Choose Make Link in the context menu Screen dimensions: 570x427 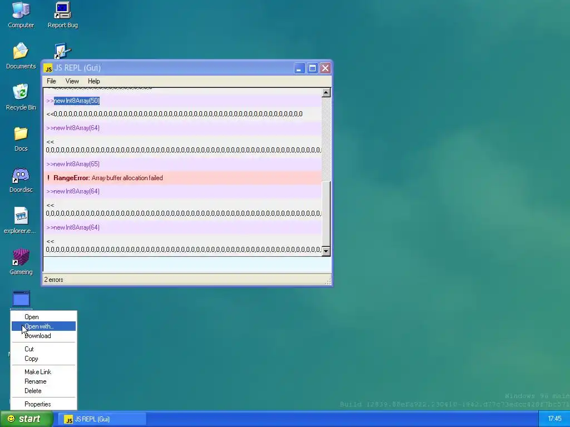pyautogui.click(x=43, y=372)
